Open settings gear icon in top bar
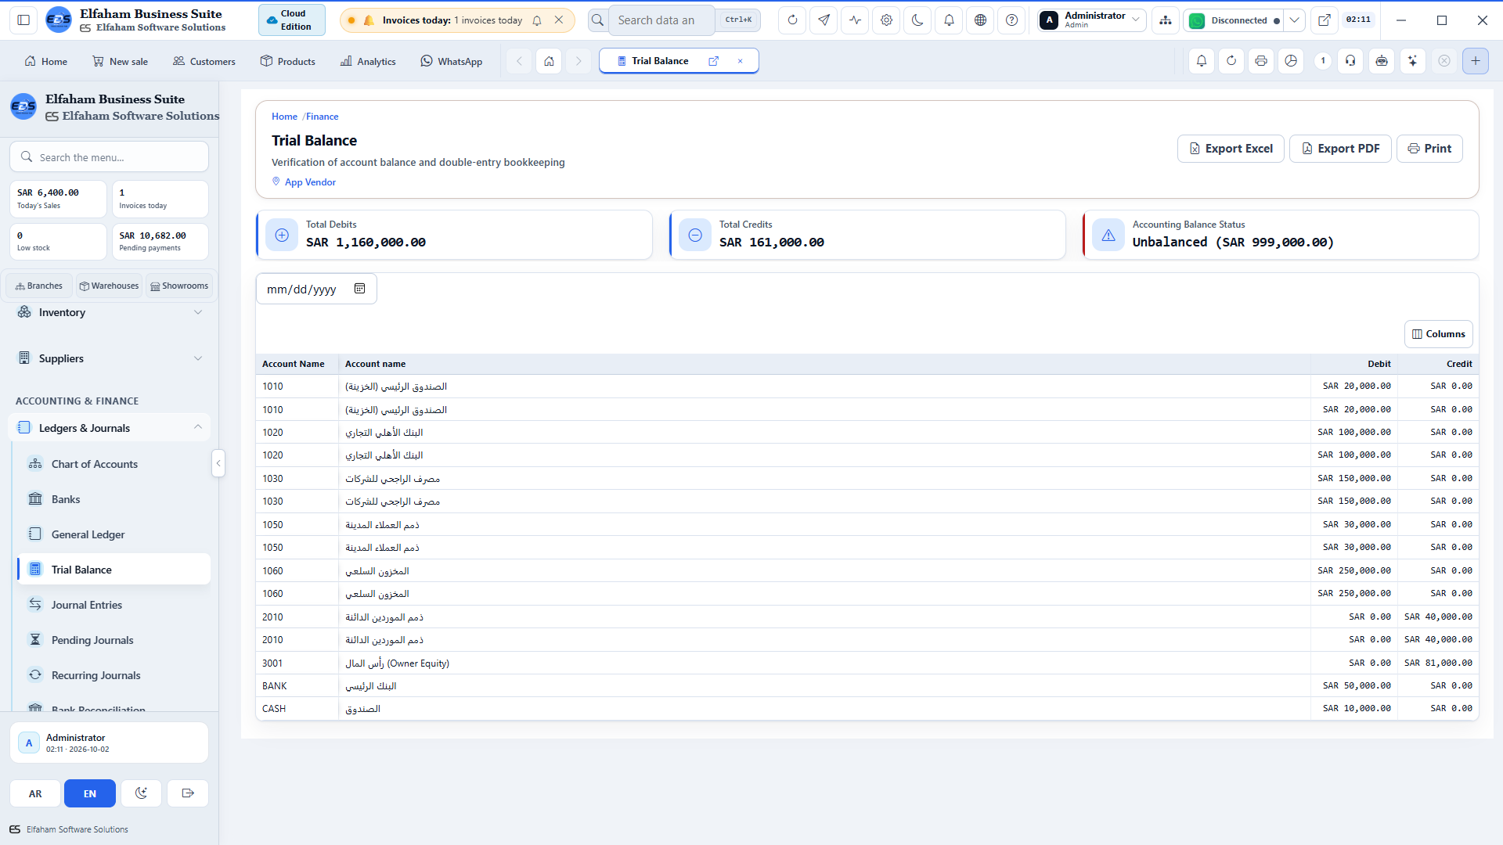The image size is (1503, 845). (x=886, y=20)
